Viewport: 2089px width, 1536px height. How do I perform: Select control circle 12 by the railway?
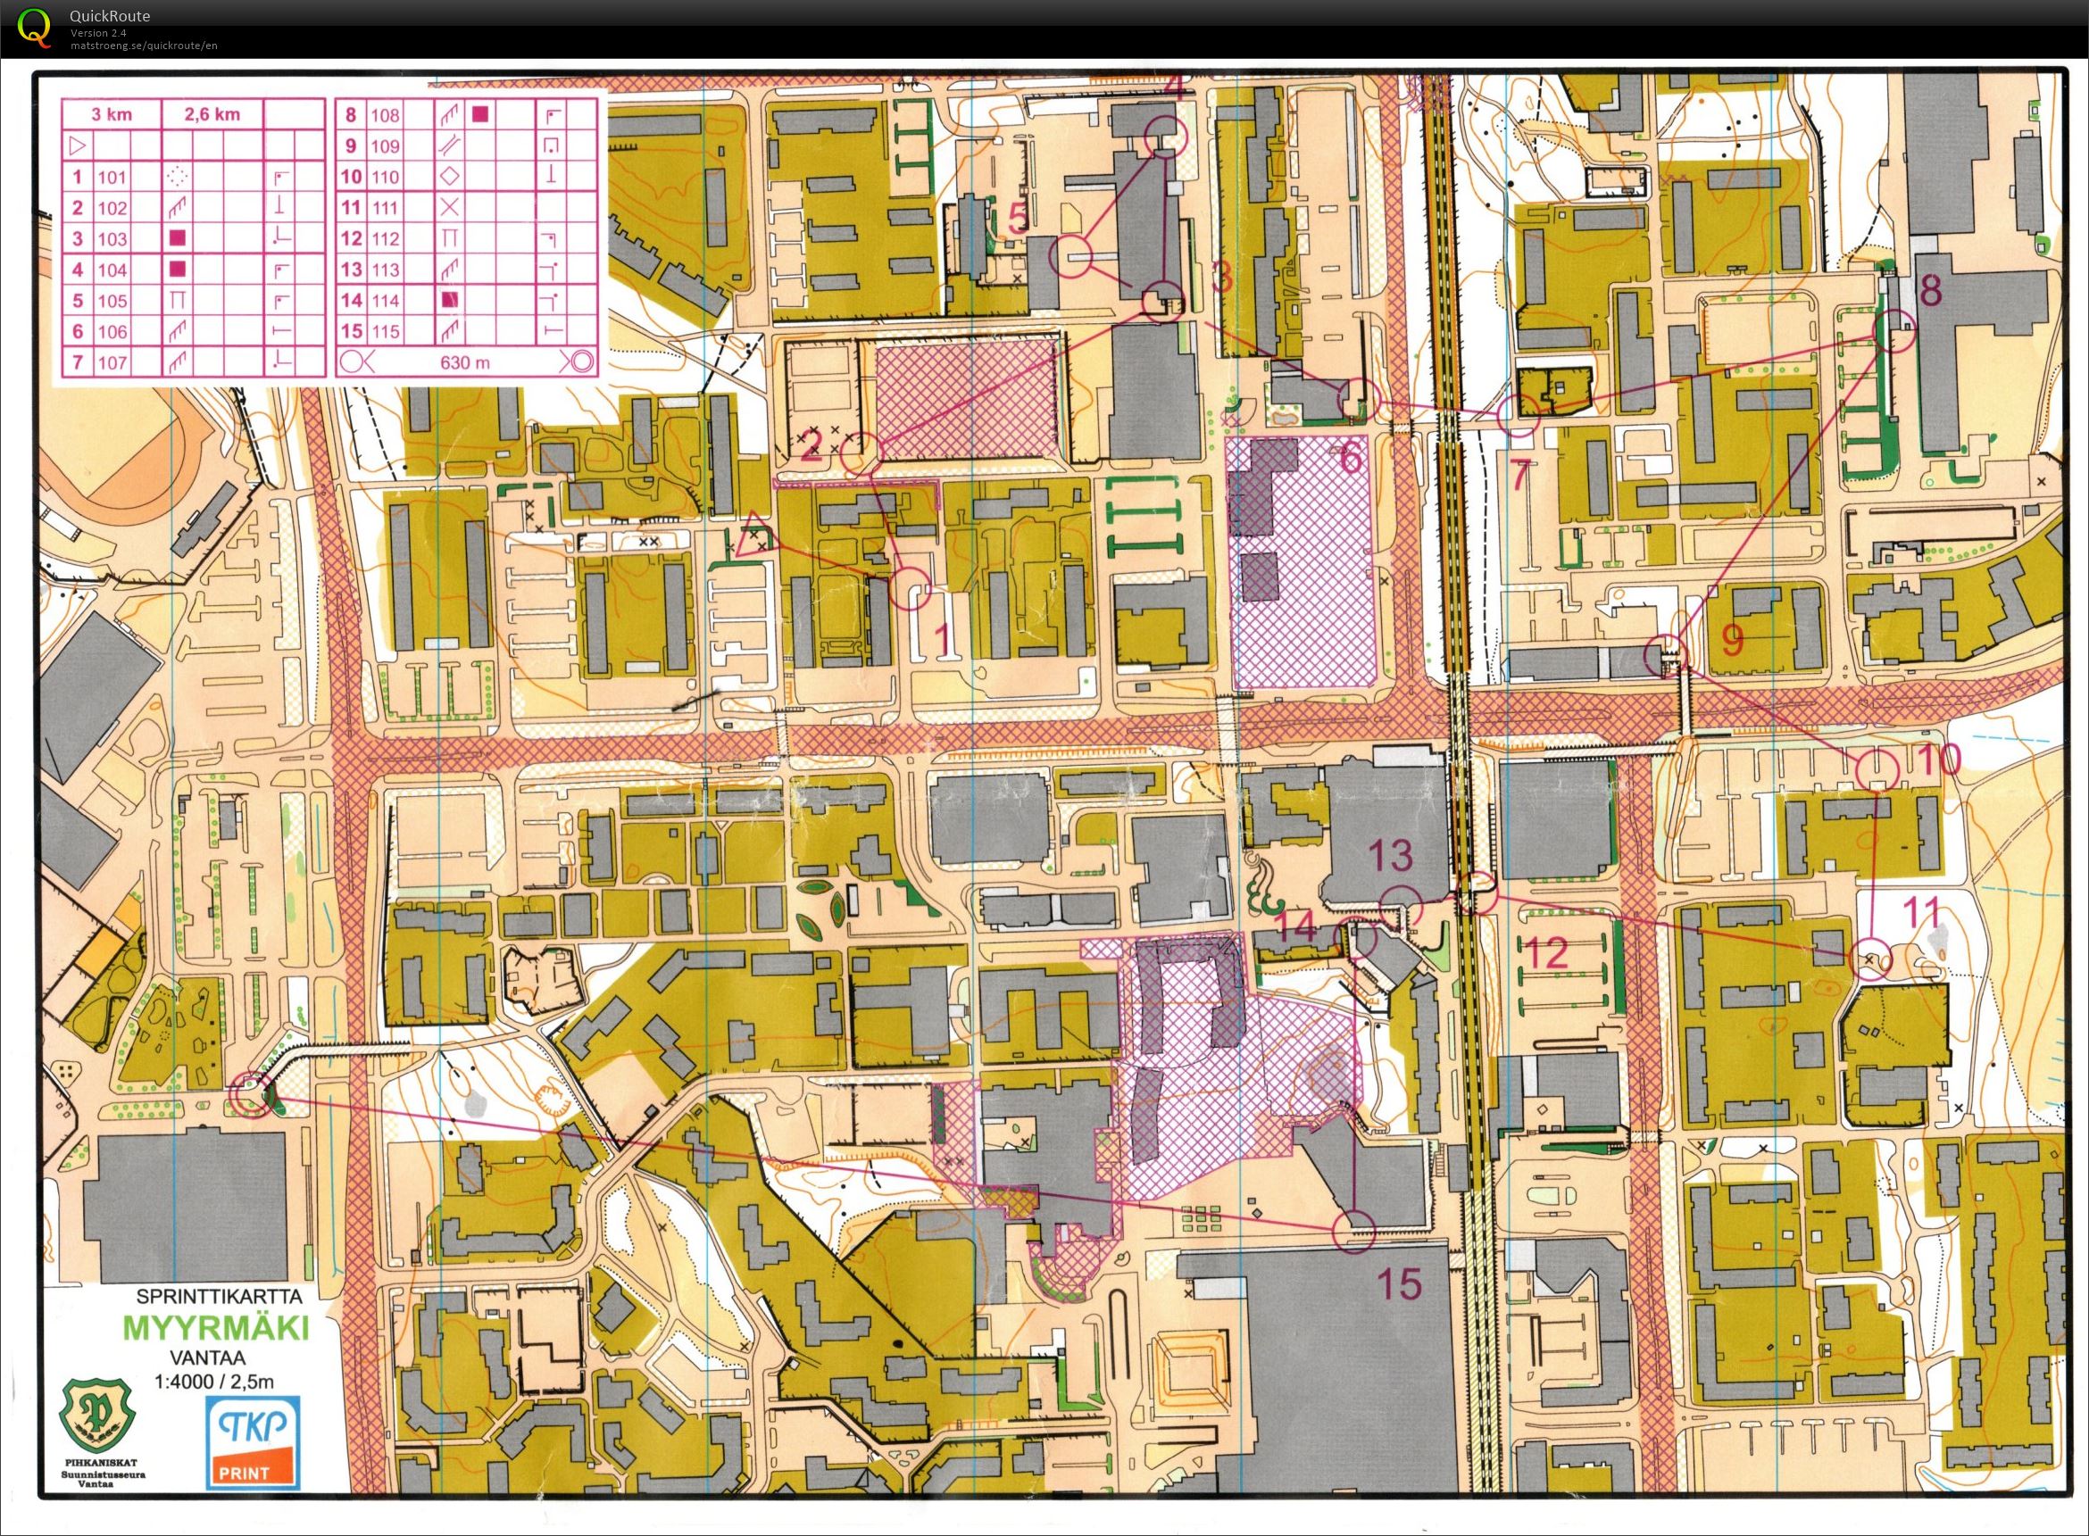click(1476, 893)
